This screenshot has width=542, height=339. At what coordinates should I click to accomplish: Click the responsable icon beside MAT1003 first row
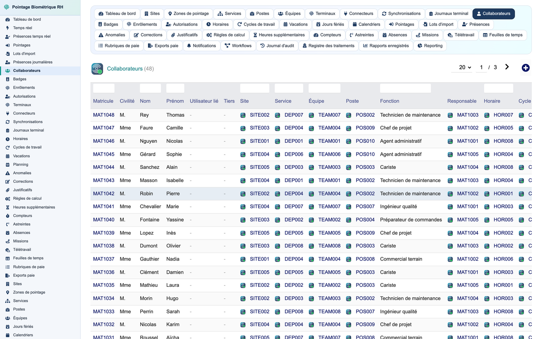(450, 115)
